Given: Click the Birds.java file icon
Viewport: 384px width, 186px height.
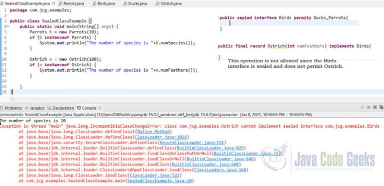Looking at the screenshot, I should (94, 3).
